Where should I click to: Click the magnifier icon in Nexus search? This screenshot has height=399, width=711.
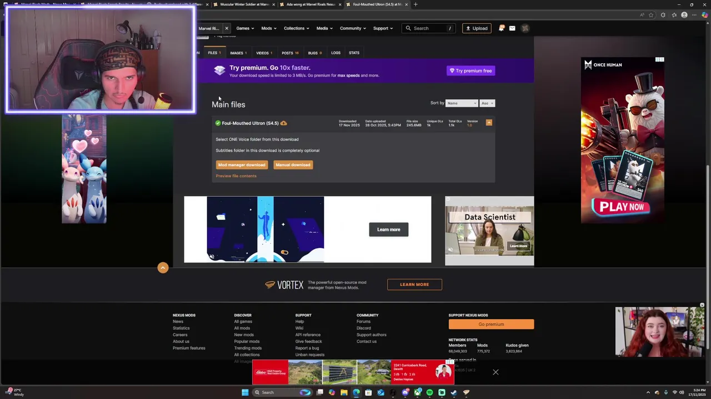click(x=408, y=28)
